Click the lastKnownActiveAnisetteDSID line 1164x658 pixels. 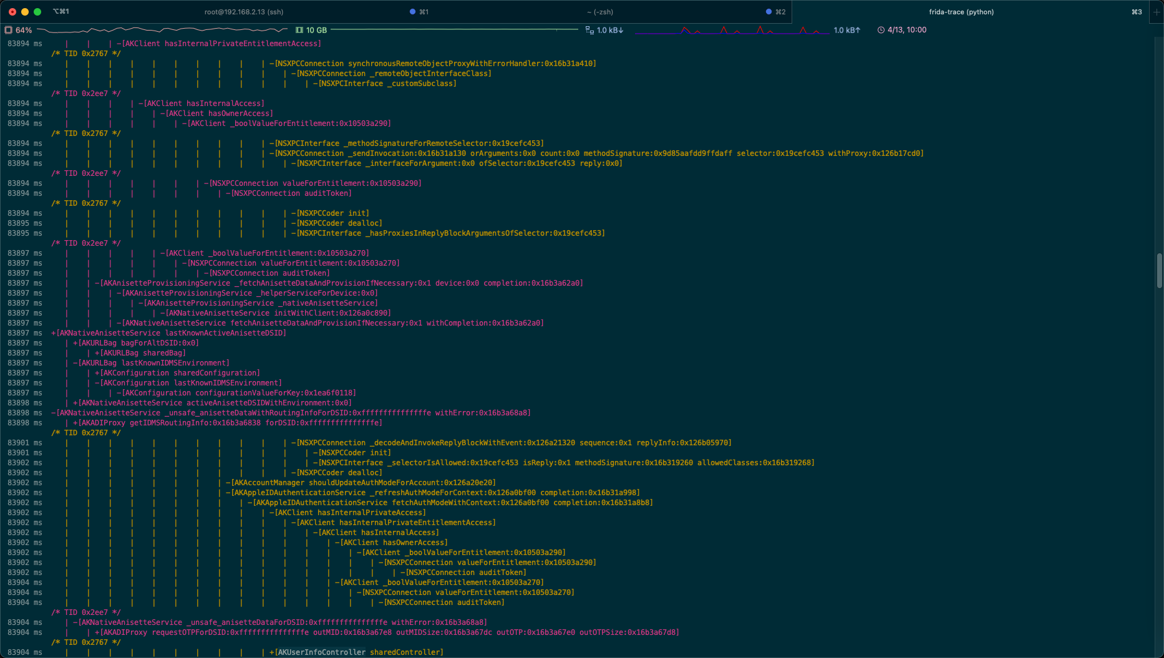tap(168, 333)
